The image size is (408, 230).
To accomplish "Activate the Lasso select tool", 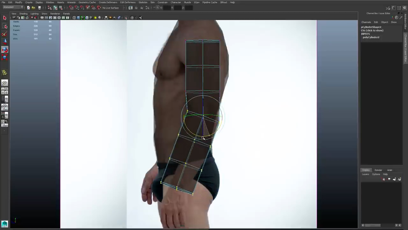I will 4,26.
